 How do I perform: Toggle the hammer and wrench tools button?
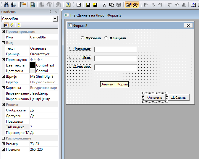135,5
